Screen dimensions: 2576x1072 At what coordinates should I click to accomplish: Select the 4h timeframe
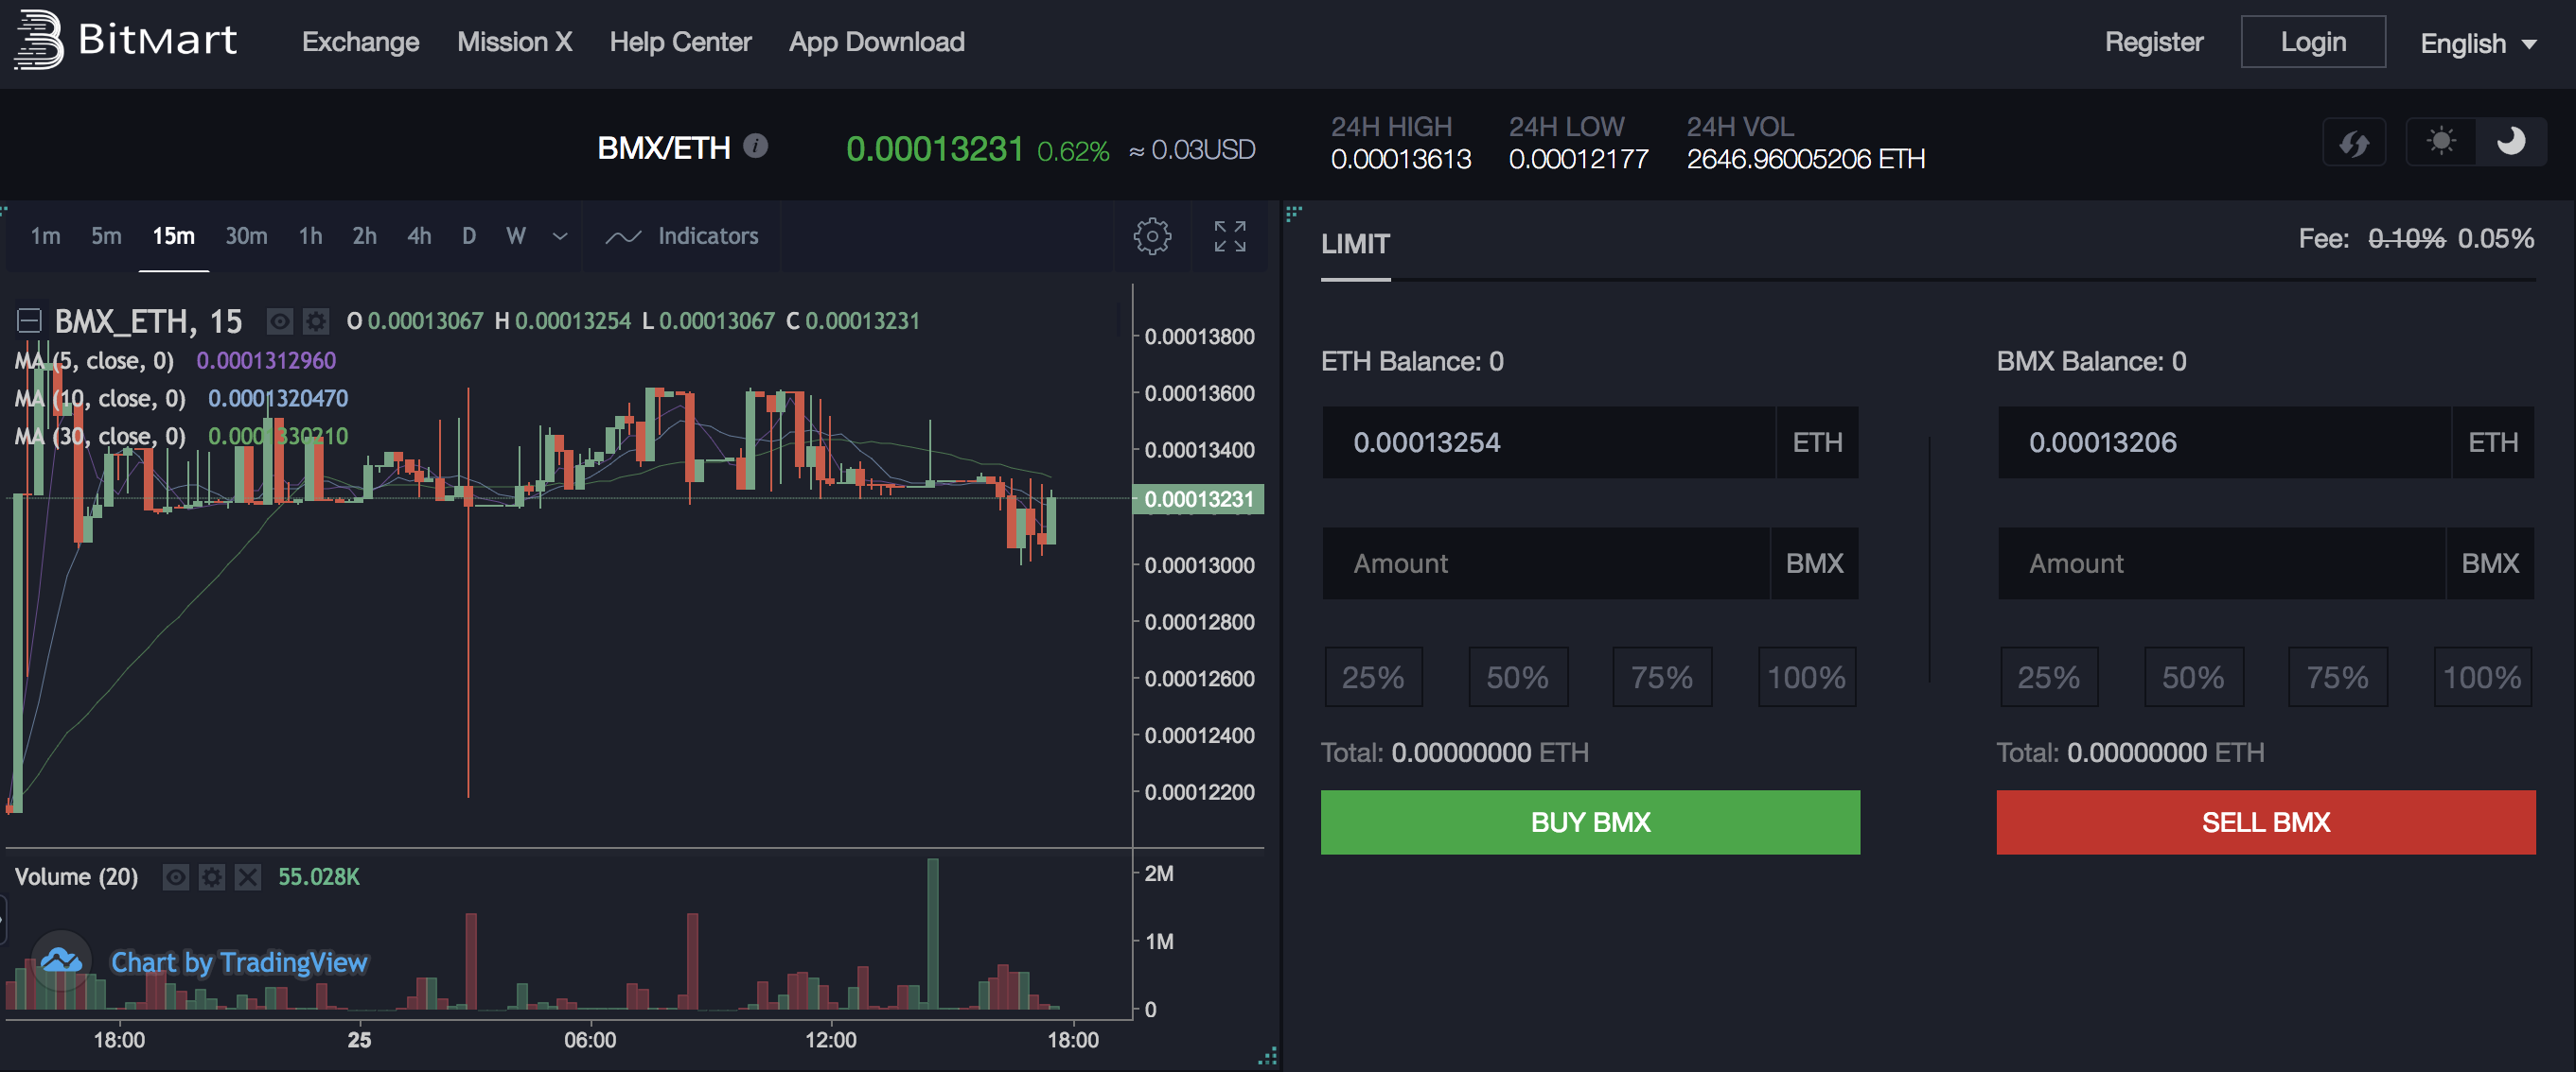click(x=419, y=235)
